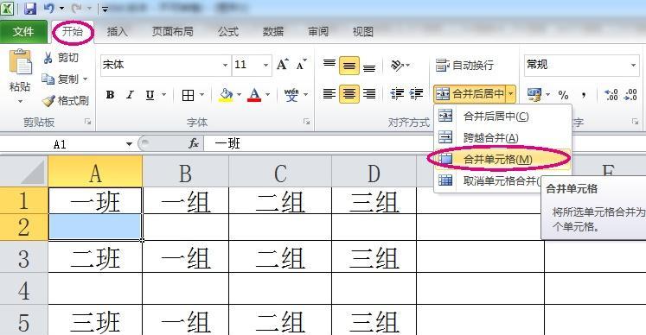Viewport: 646px width, 335px height.
Task: Click the 复制 copy button
Action: (61, 79)
